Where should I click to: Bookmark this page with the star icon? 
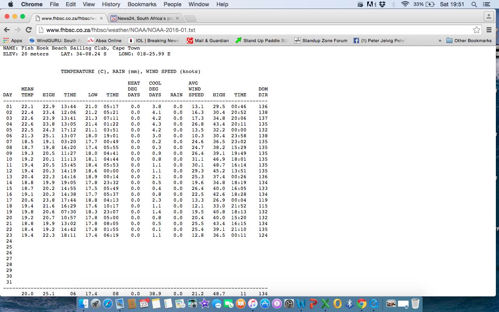pos(476,30)
